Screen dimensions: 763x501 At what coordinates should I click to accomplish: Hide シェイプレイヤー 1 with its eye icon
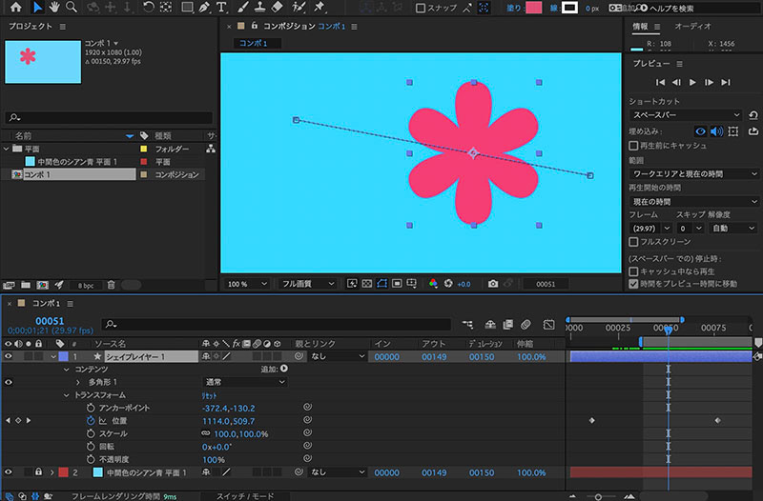(9, 356)
